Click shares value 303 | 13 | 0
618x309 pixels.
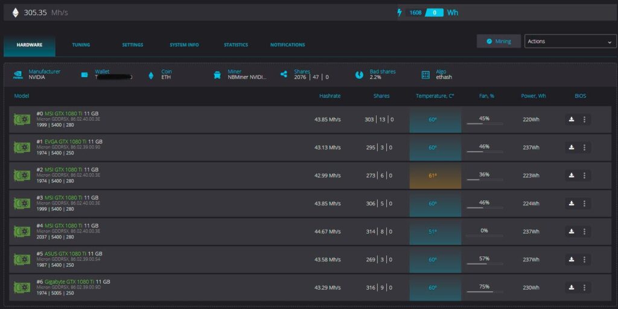pyautogui.click(x=379, y=120)
